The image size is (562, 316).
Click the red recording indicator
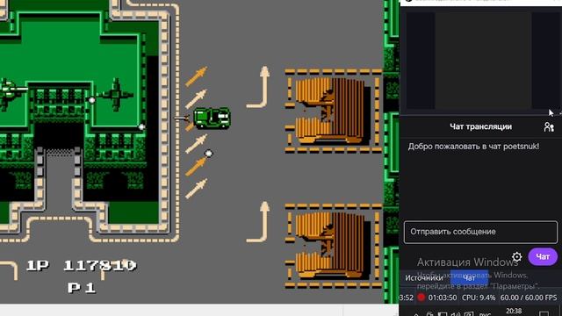tap(421, 298)
